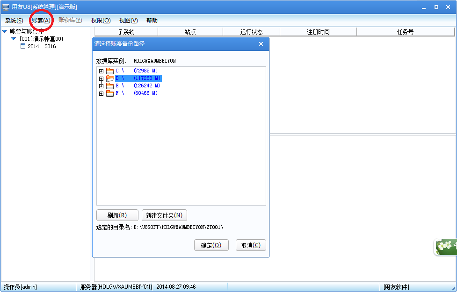The height and width of the screenshot is (292, 457).
Task: Click the selected directory path D:\U8SOFT\HOLGWXAUMBBIYON\ZT001\
Action: 178,227
